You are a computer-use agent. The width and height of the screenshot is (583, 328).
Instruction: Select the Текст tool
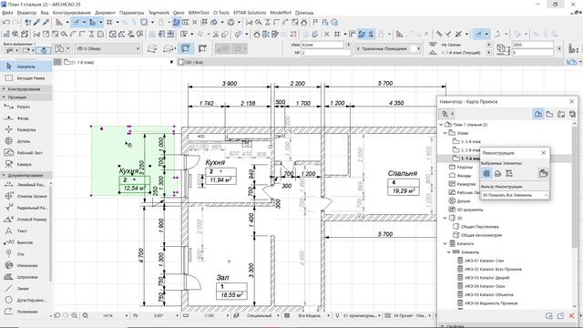pos(22,231)
